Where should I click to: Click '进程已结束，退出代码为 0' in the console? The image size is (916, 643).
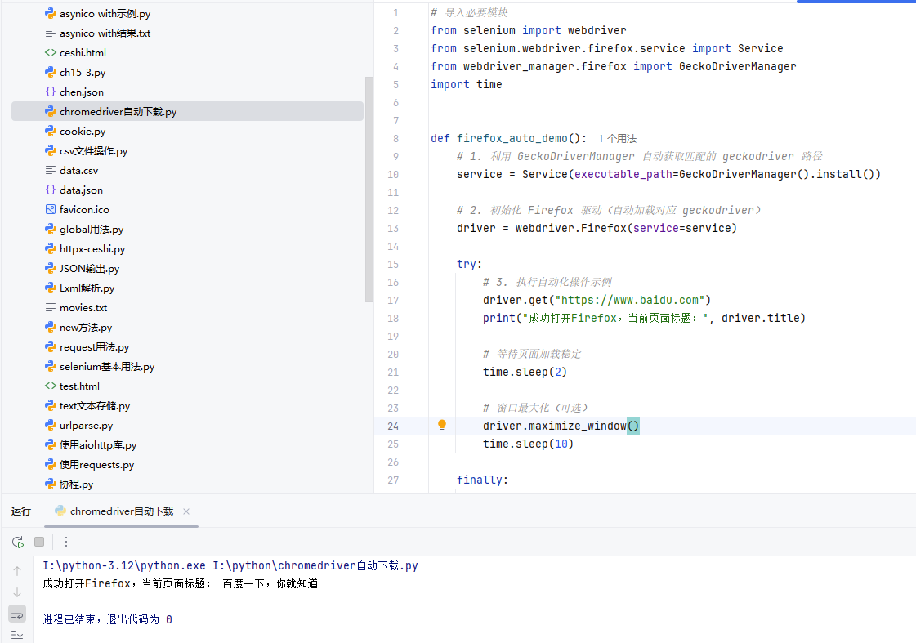(x=108, y=619)
